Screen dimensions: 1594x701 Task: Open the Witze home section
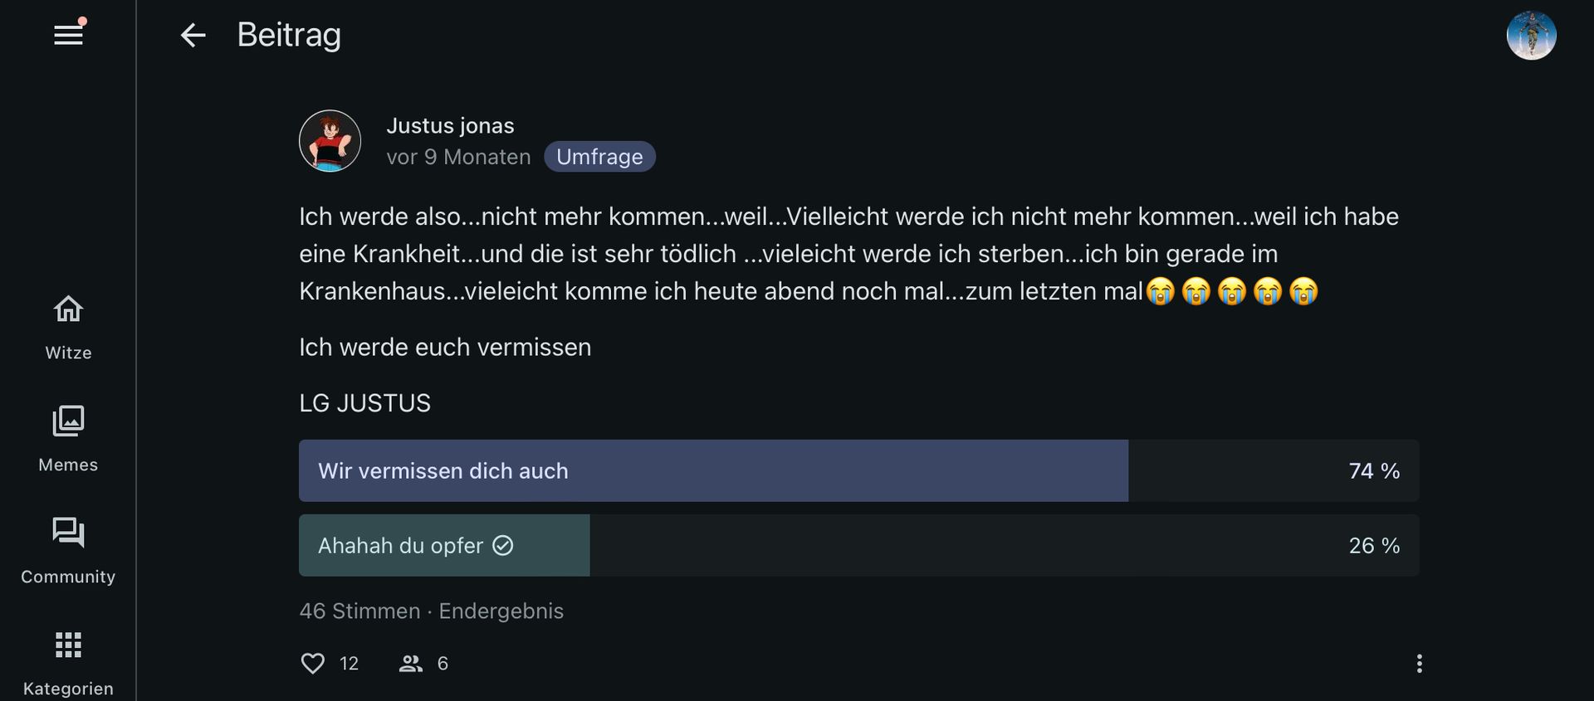coord(68,326)
